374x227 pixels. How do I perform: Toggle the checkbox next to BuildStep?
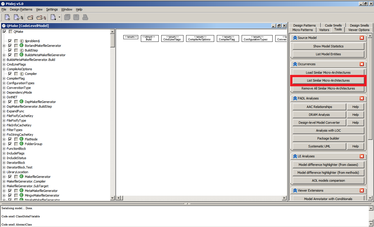click(10, 50)
